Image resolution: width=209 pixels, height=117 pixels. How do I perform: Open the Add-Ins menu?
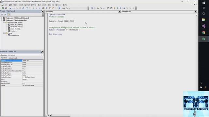[51, 5]
